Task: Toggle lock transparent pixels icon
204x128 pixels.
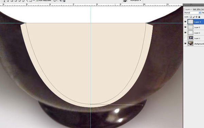Action: pos(191,17)
